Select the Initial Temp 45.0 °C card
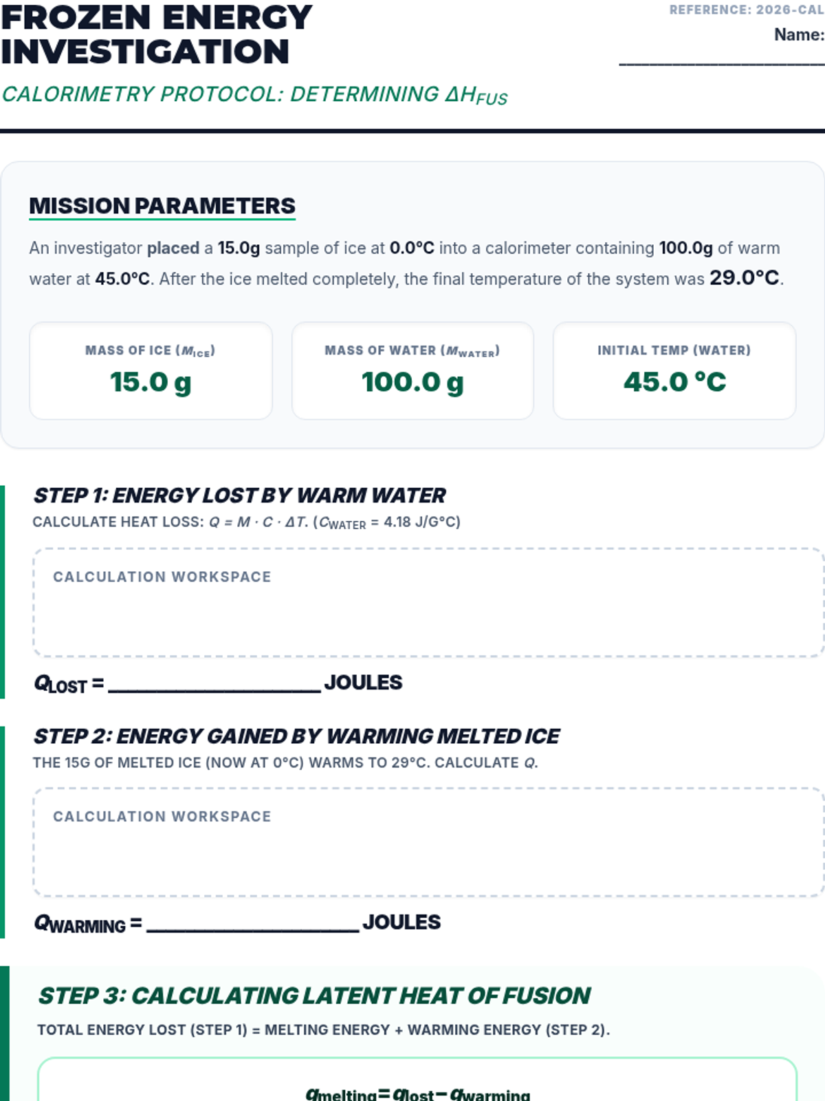825x1101 pixels. point(674,371)
